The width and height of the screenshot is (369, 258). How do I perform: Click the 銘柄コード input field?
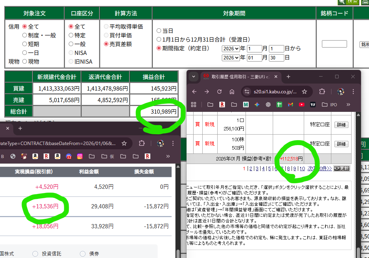pos(334,44)
